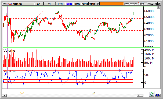The image size is (163, 99).
Task: Select the Volume panel label
Action: pos(9,51)
